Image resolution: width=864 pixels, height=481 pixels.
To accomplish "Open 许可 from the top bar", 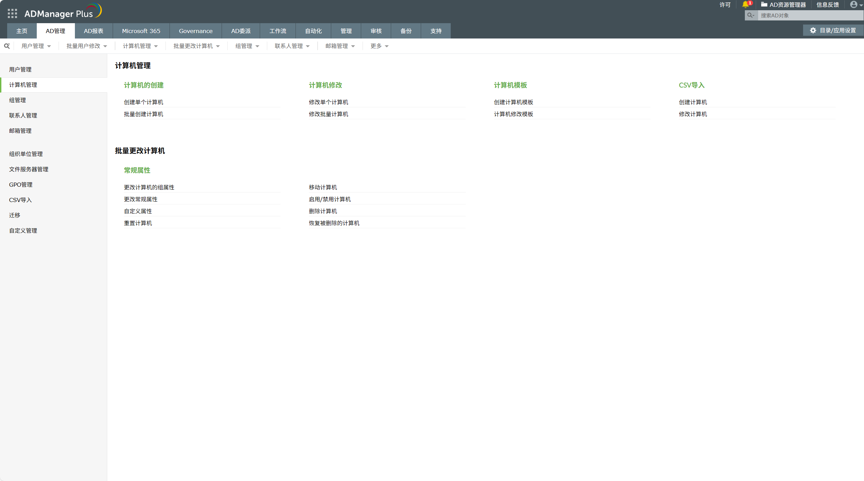I will [x=725, y=4].
